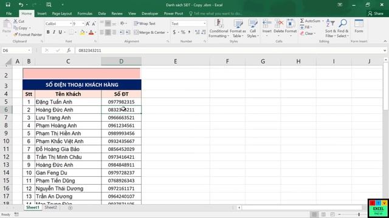
Task: Toggle Underline formatting
Action: pos(60,32)
